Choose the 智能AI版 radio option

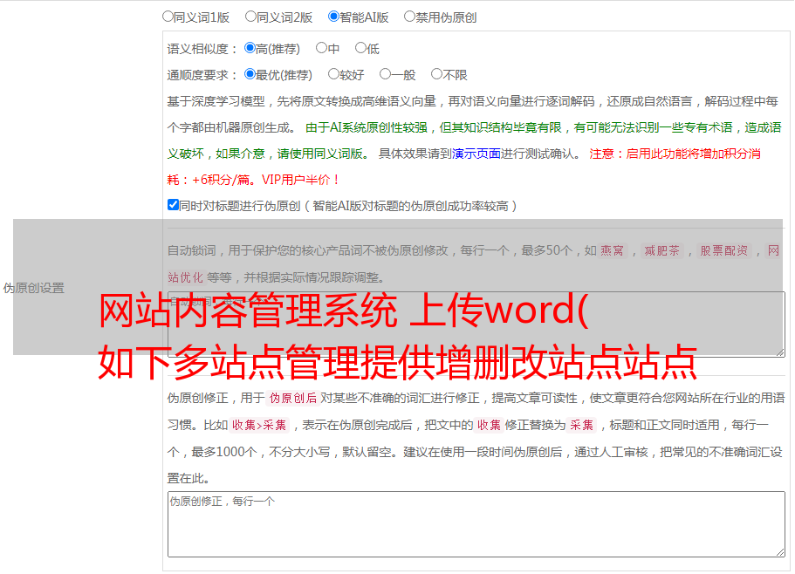point(333,17)
